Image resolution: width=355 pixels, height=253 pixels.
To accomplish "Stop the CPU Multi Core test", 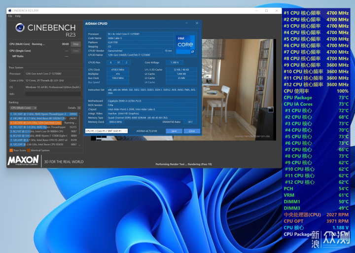I will 76,44.
